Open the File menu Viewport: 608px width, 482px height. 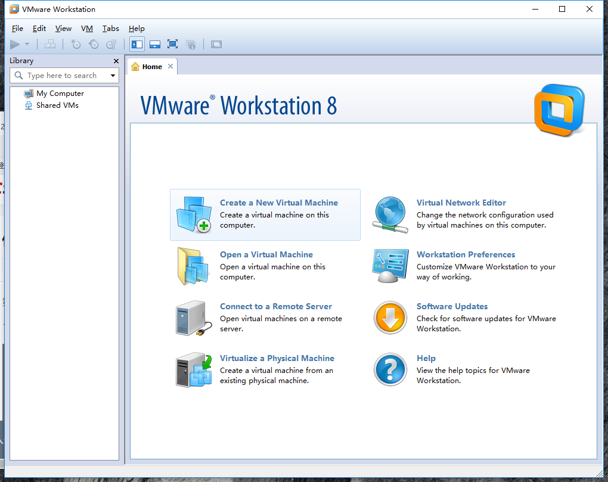pos(17,28)
